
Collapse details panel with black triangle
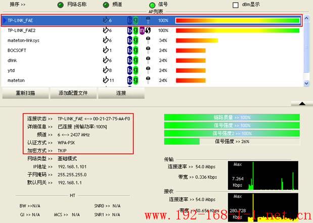302,104
